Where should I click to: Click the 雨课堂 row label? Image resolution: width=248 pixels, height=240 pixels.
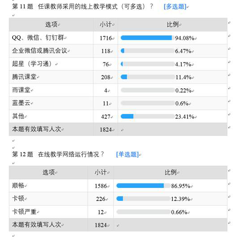[x=21, y=90]
